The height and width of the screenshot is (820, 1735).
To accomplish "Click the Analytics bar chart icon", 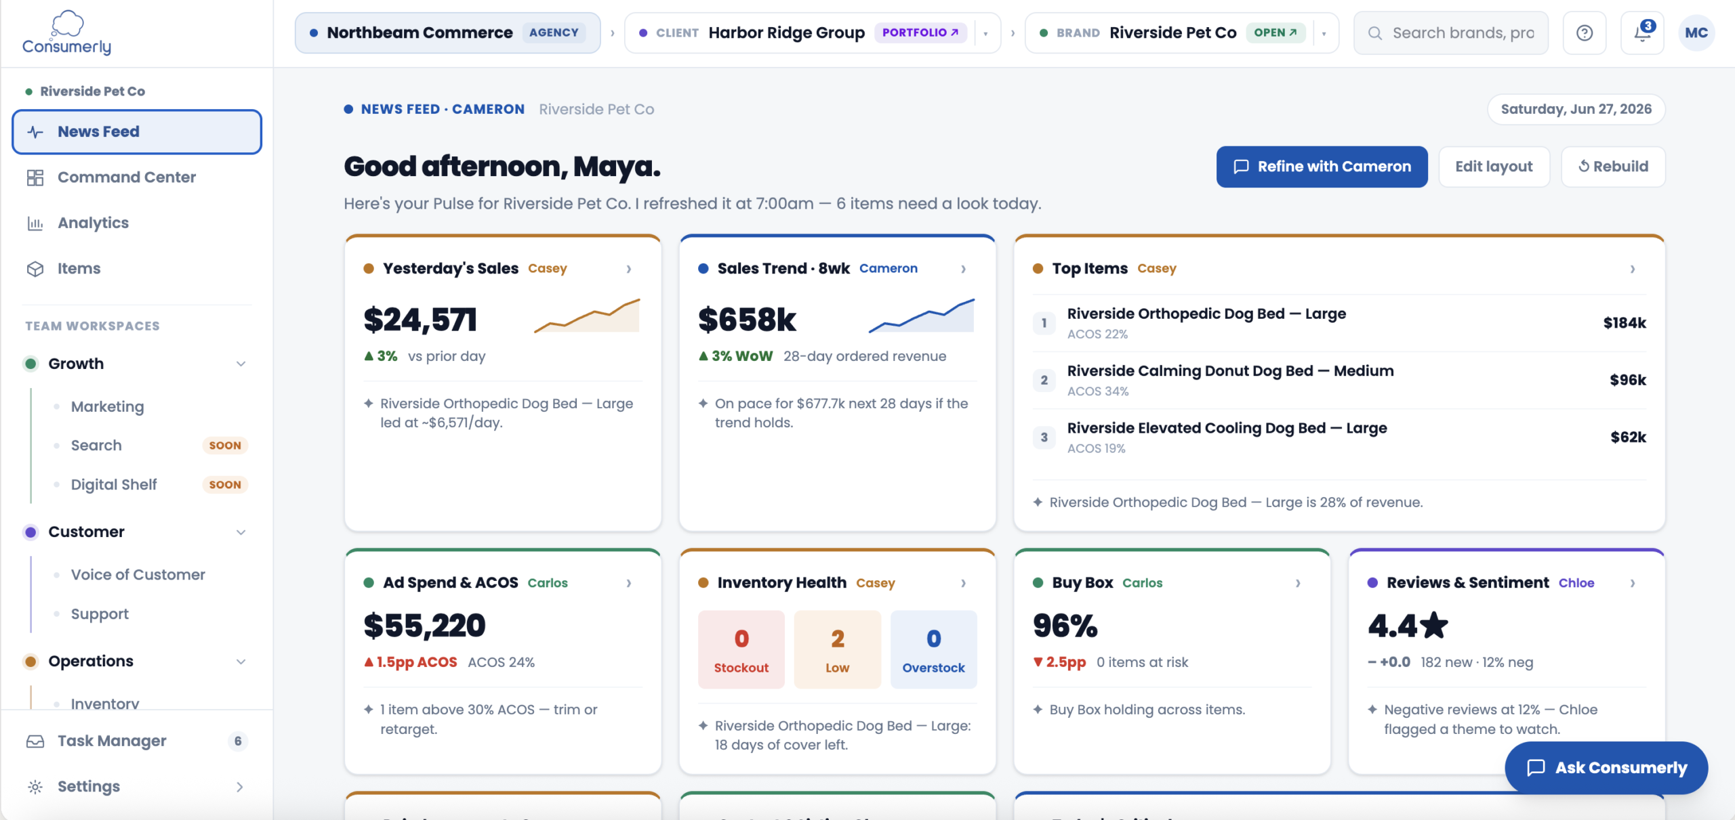I will 35,223.
